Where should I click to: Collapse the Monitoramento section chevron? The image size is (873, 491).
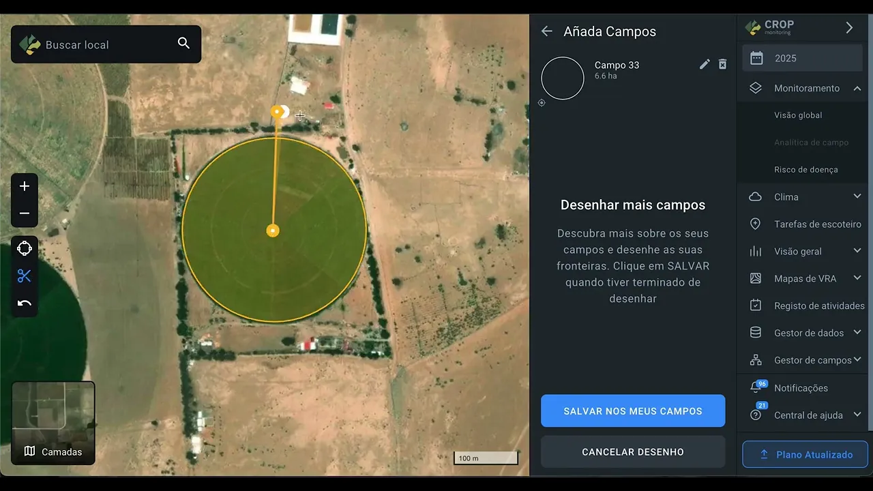[857, 88]
